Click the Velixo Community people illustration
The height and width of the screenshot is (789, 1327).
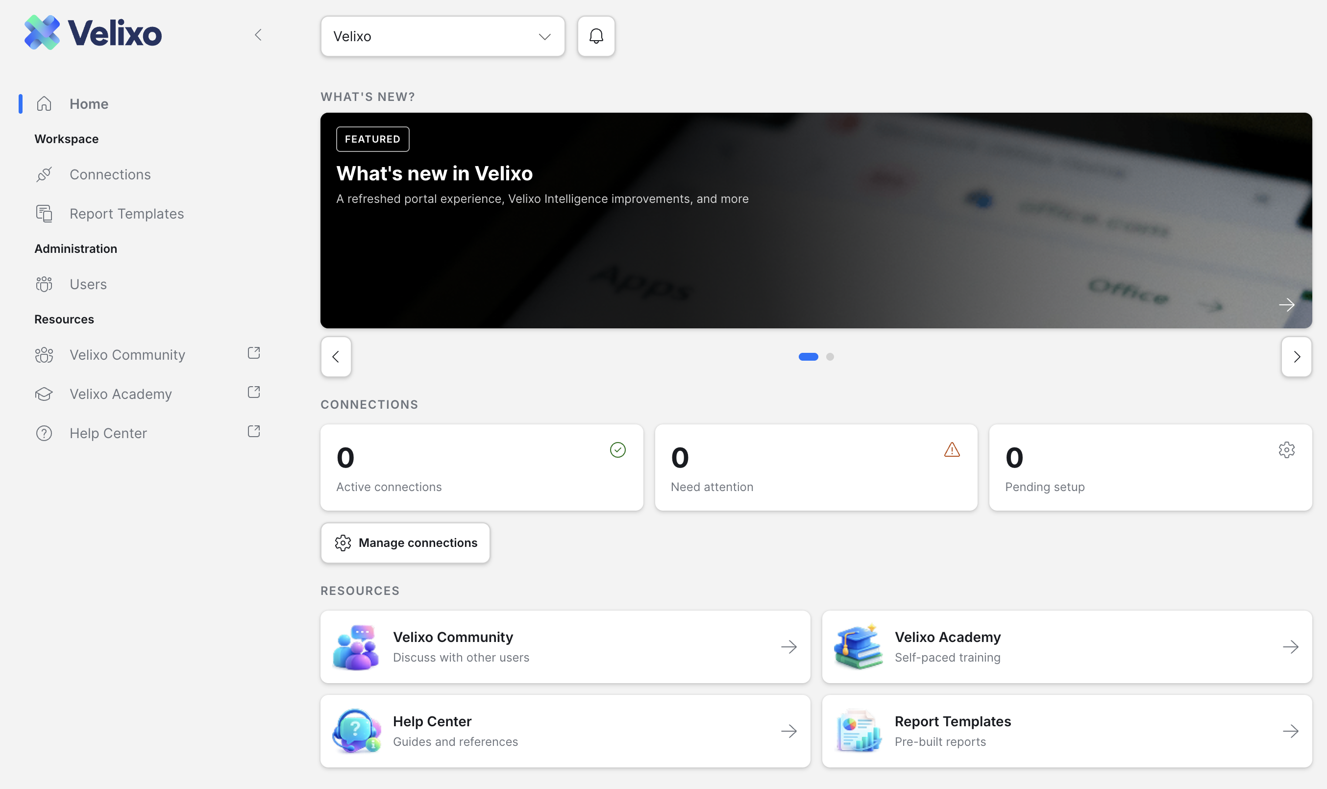(356, 647)
